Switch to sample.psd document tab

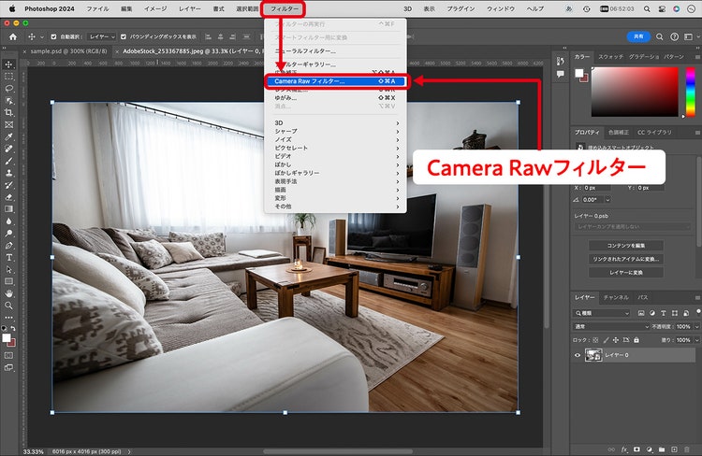pos(68,51)
